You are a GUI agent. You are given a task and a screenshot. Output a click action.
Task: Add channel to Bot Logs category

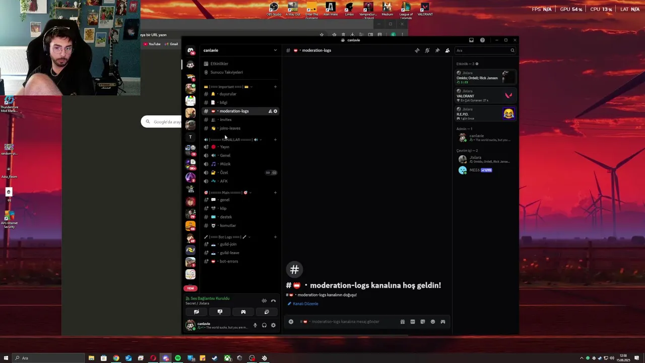[x=275, y=237]
